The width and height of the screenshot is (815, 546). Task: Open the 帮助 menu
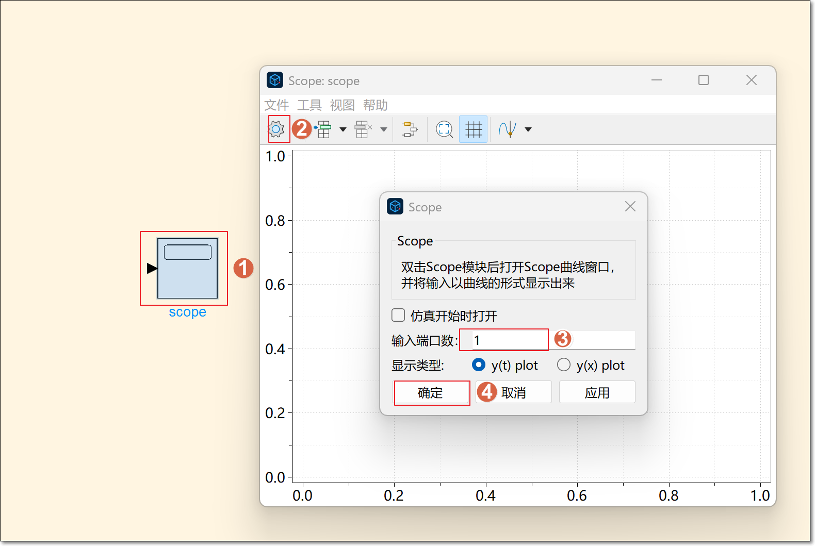point(376,105)
